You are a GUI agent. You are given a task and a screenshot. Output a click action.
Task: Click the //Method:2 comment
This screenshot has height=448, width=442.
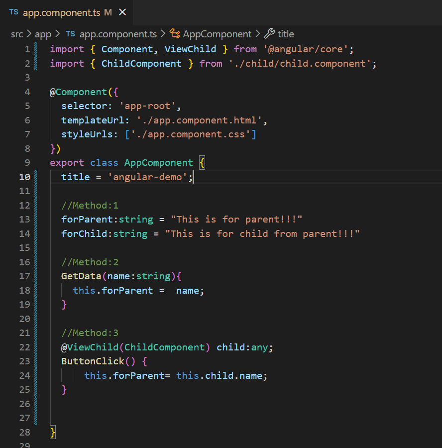point(90,262)
